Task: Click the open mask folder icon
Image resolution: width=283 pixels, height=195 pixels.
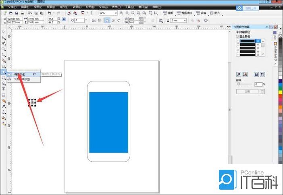Action: coord(262,75)
